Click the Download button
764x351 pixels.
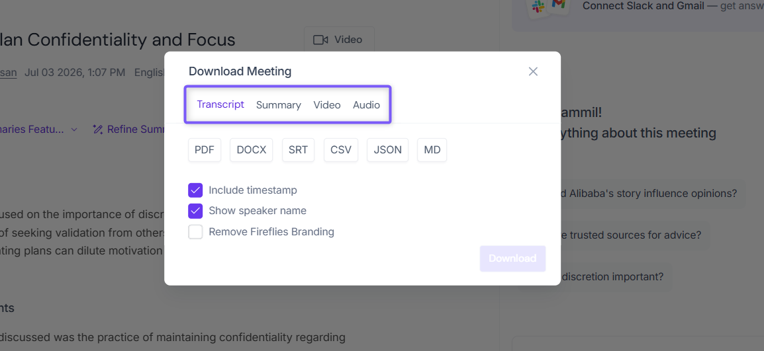point(512,258)
